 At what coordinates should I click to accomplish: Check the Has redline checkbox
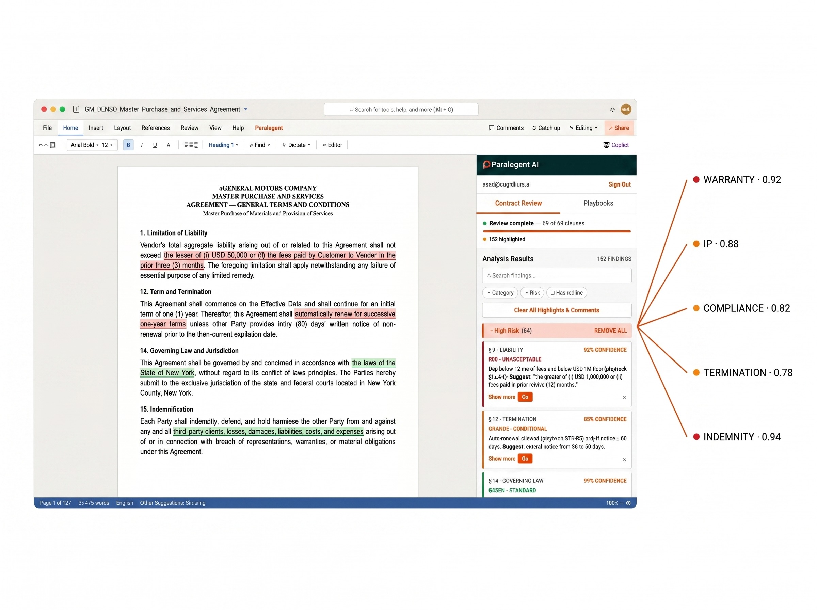click(x=552, y=293)
